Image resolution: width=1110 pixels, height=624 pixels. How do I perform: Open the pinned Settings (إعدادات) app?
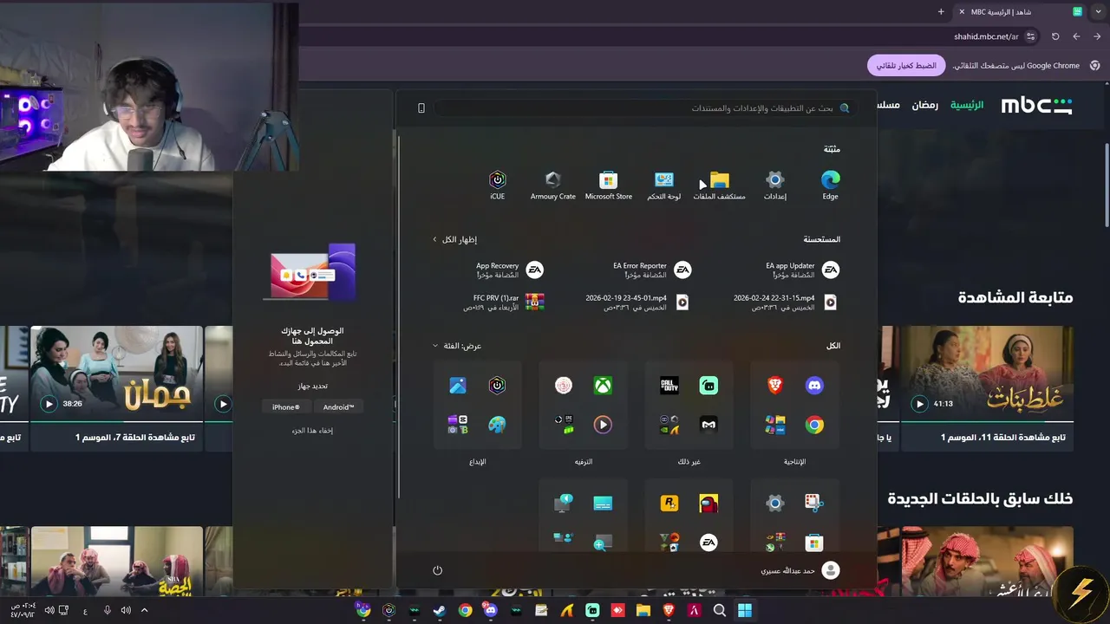[774, 185]
